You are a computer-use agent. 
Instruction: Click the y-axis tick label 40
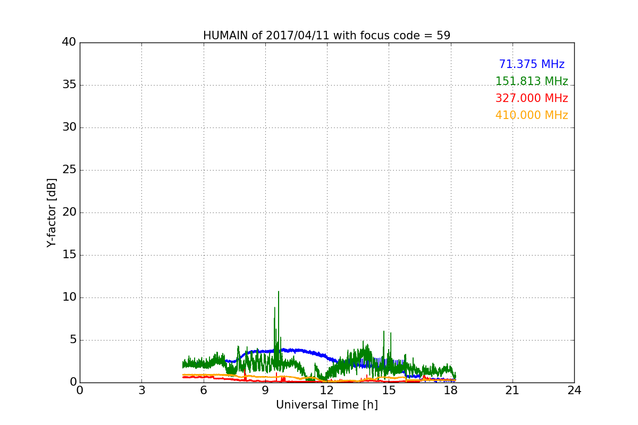69,42
